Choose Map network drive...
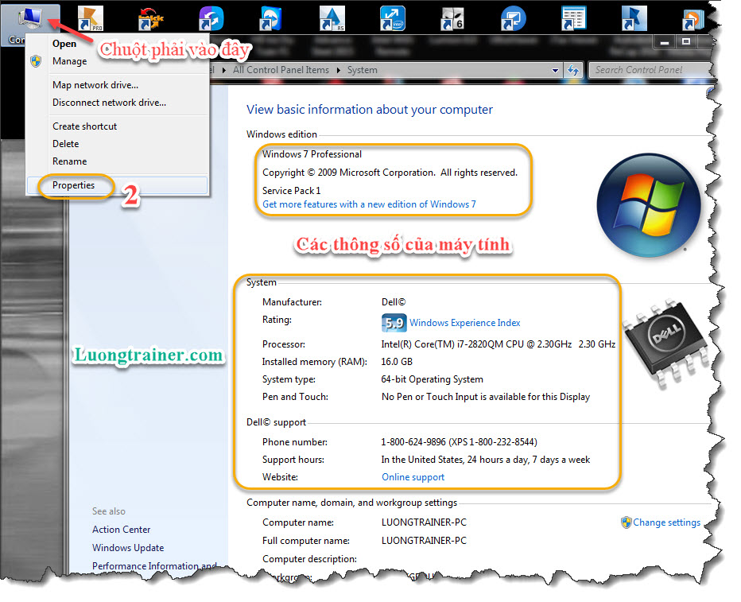 click(95, 84)
